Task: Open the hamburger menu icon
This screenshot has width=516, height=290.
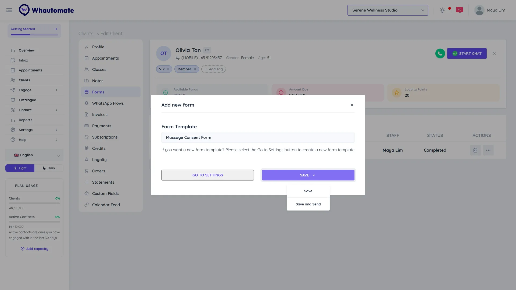Action: tap(9, 10)
